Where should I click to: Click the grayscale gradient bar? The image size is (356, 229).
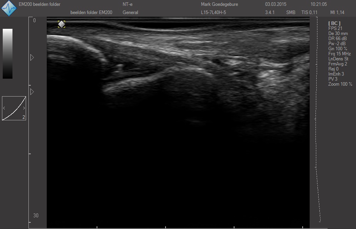(8, 53)
